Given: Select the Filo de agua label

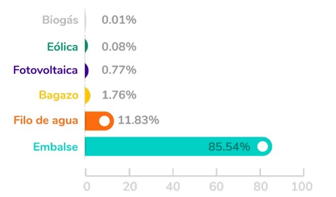Looking at the screenshot, I should [46, 121].
